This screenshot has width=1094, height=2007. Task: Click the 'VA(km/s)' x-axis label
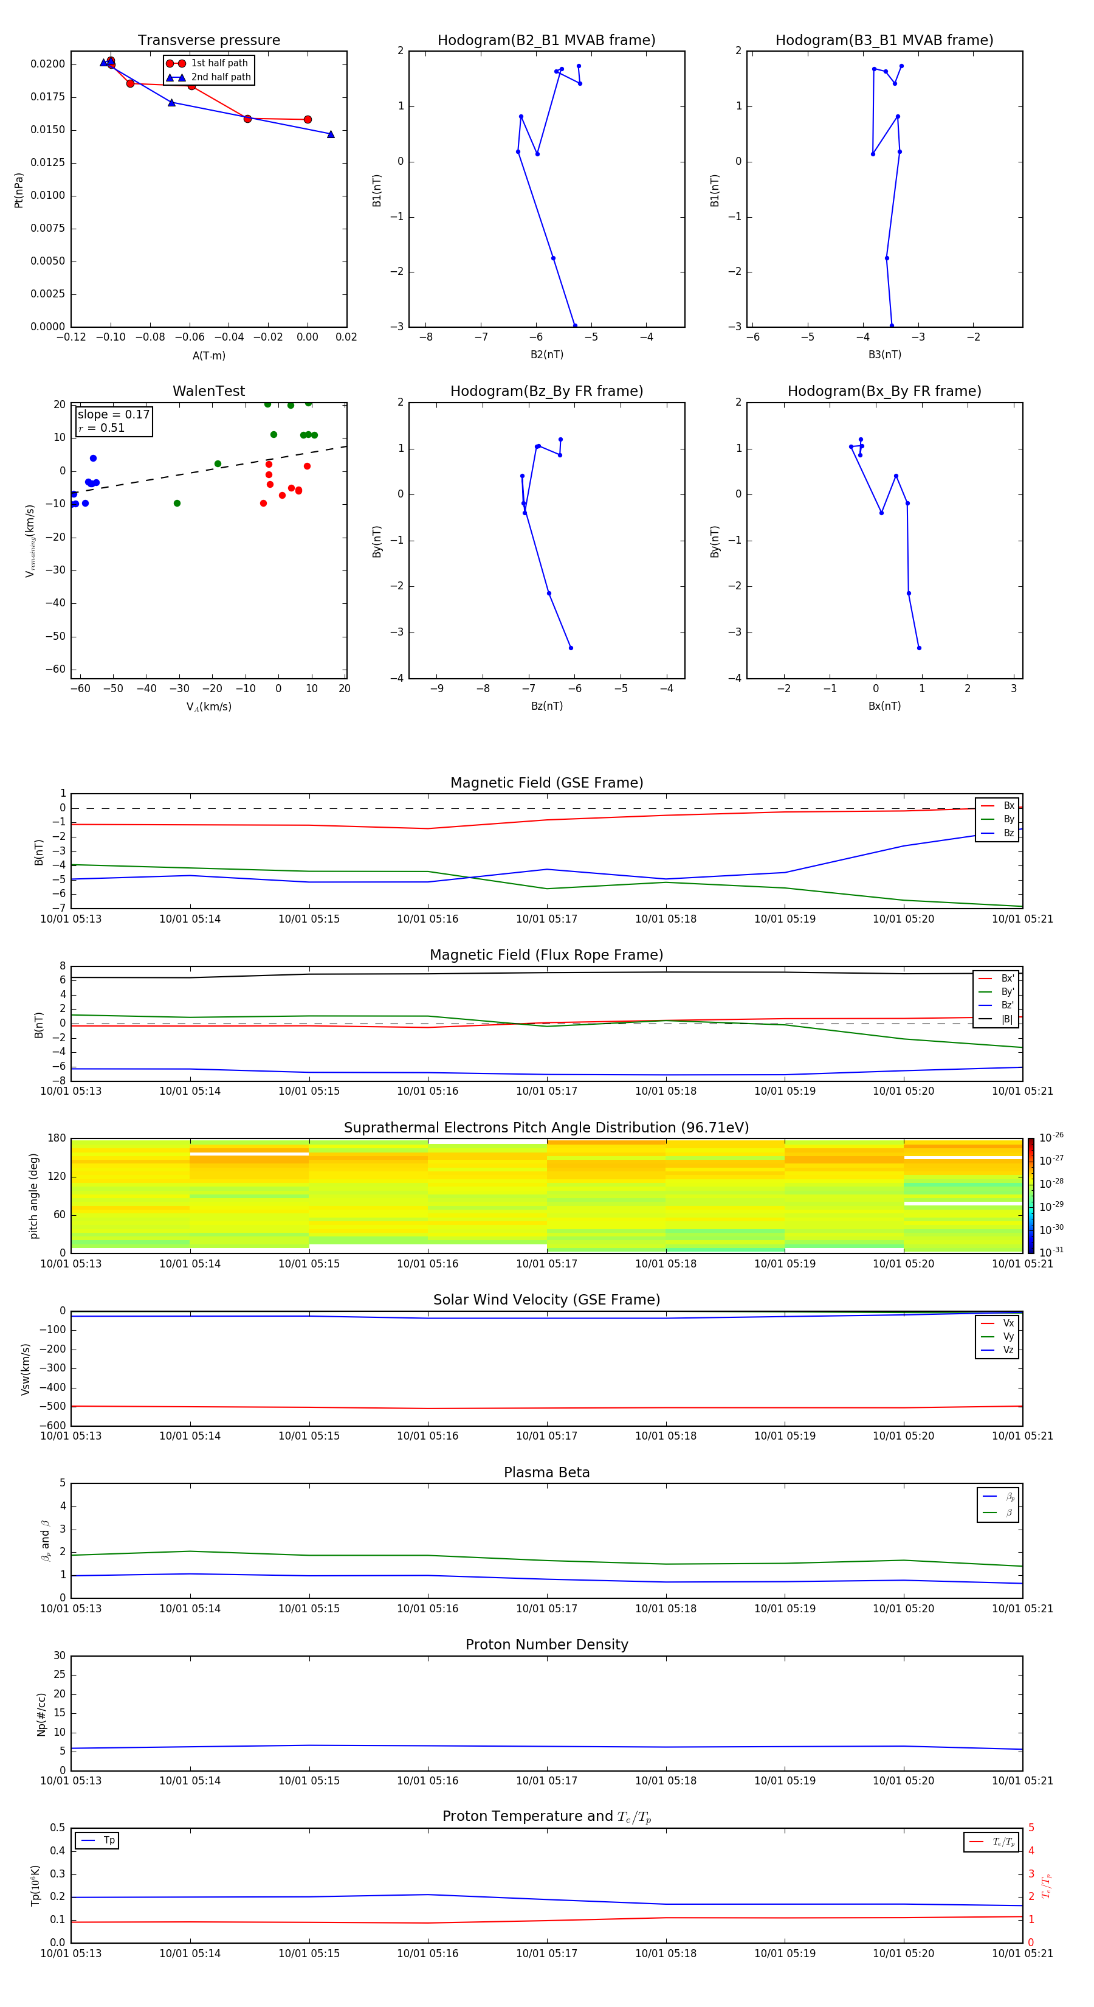(x=208, y=707)
